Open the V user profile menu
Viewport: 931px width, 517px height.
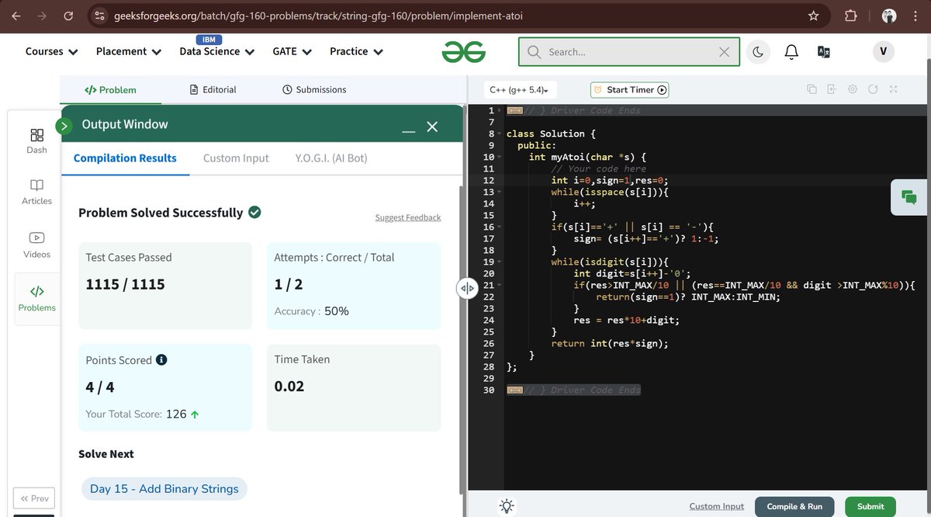pyautogui.click(x=883, y=51)
